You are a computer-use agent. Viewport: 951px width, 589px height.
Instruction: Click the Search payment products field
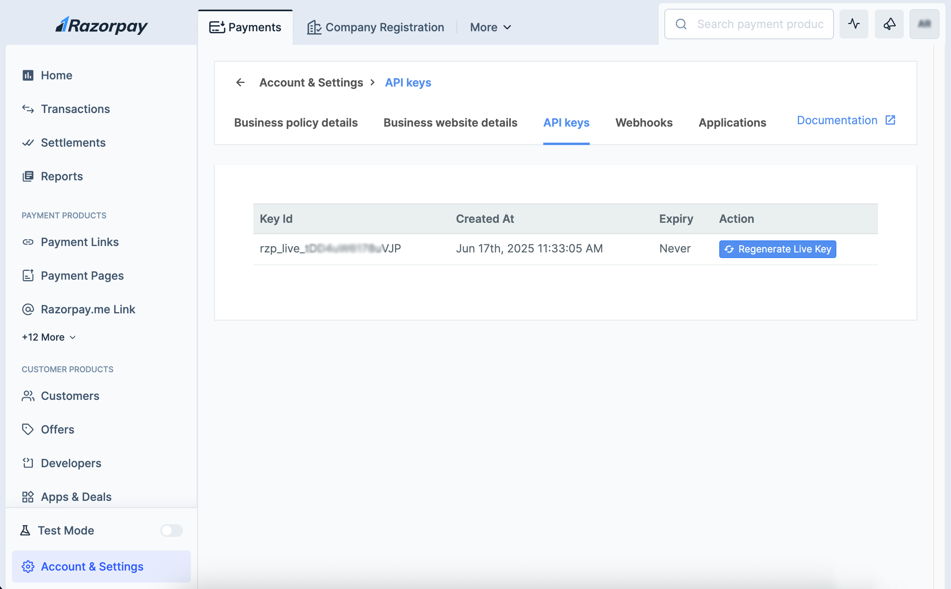tap(749, 24)
